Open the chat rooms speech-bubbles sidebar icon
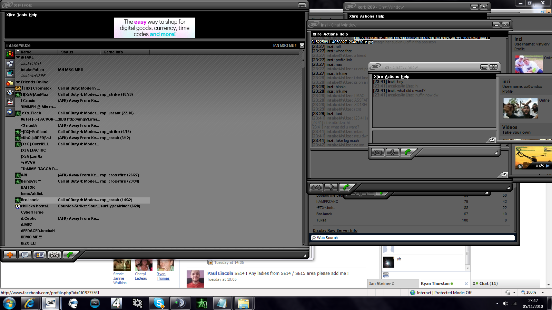The width and height of the screenshot is (552, 310). (x=10, y=64)
